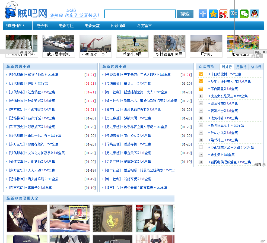Go to 贼吧网首页 nav tab
This screenshot has height=243, width=267.
click(x=16, y=26)
